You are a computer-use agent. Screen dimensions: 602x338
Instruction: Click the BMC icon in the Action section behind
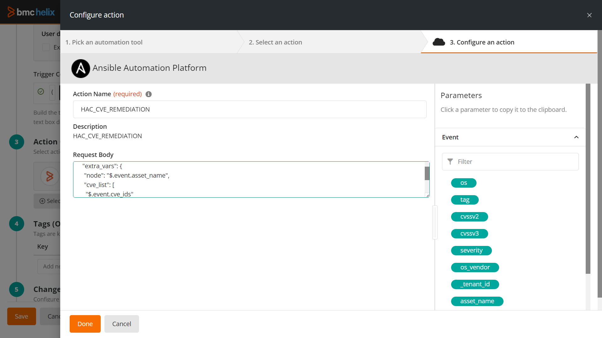(x=50, y=176)
